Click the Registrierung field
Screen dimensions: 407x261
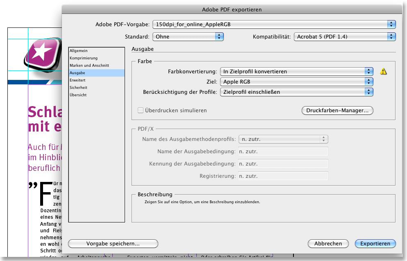click(283, 176)
